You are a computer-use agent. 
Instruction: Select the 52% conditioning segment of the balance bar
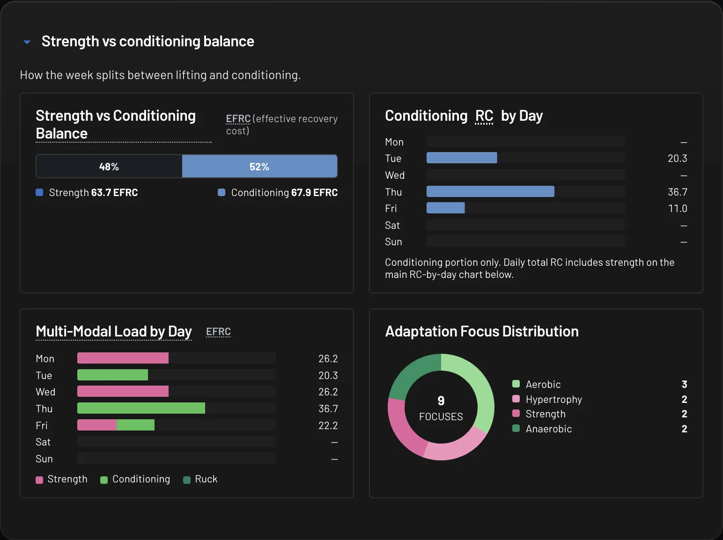259,167
